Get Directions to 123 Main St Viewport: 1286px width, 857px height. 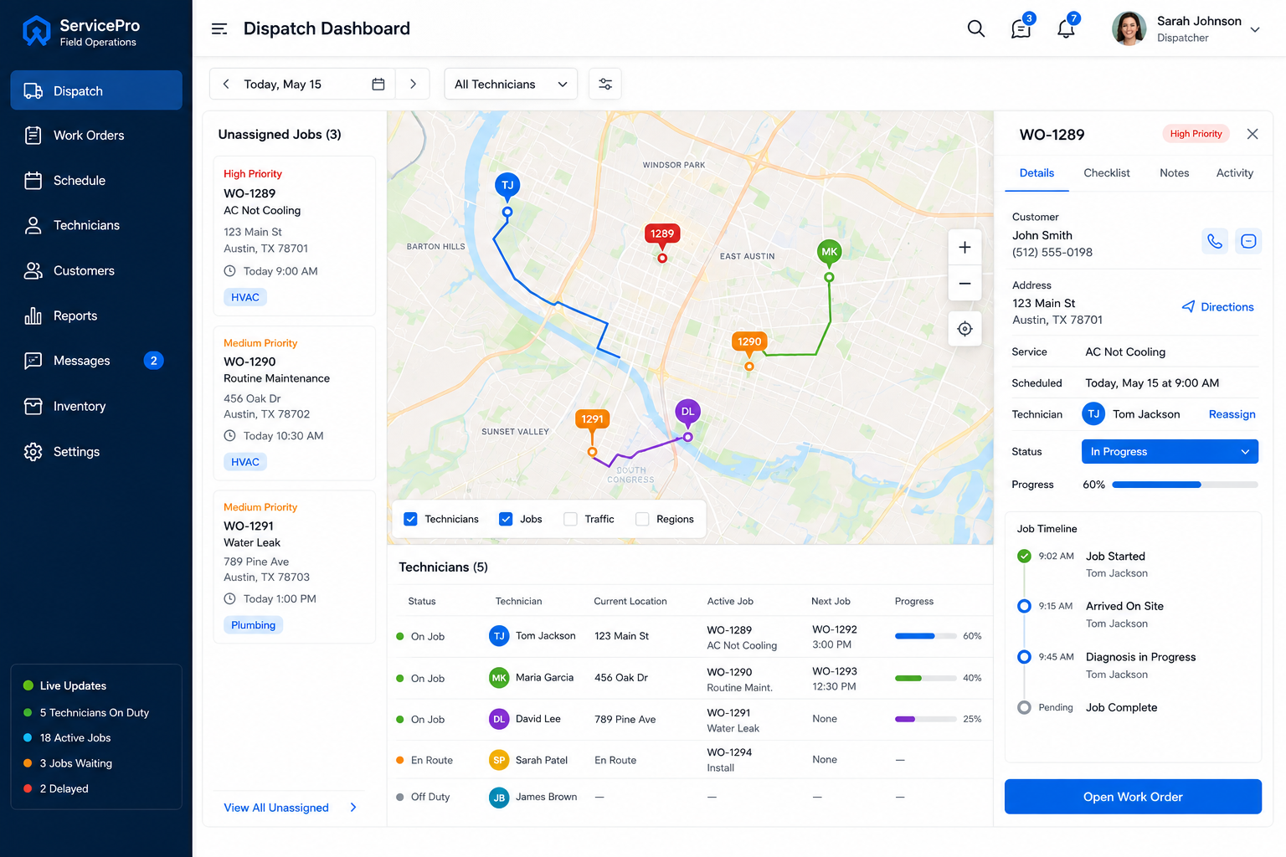coord(1217,307)
